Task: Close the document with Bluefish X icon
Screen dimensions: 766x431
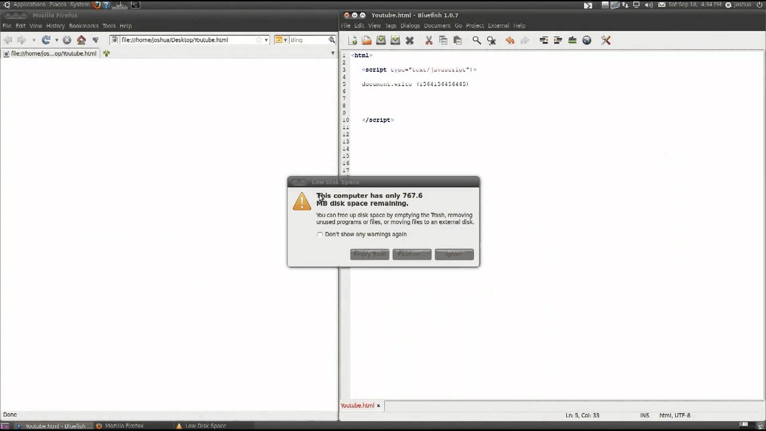Action: 409,40
